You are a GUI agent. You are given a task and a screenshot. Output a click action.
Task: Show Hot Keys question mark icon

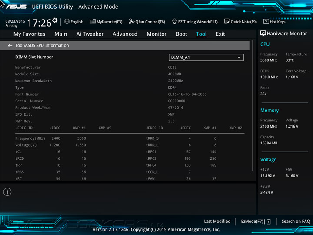(x=266, y=21)
